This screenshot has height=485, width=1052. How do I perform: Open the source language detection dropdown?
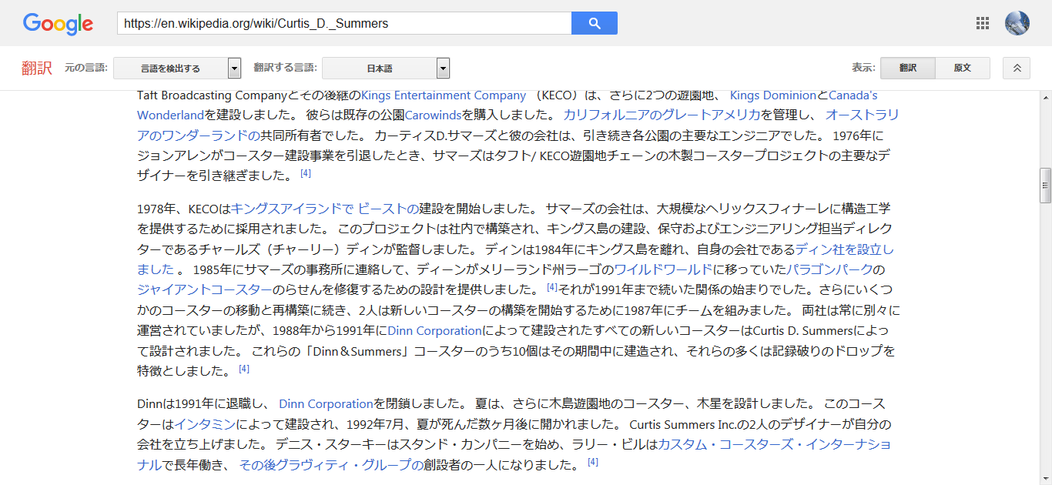(177, 68)
